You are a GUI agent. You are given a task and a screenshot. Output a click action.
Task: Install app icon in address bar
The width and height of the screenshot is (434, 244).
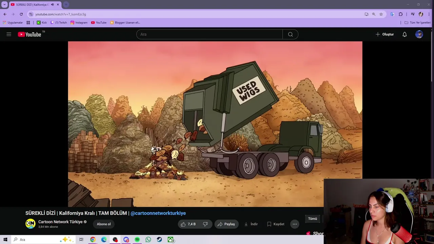point(367,14)
